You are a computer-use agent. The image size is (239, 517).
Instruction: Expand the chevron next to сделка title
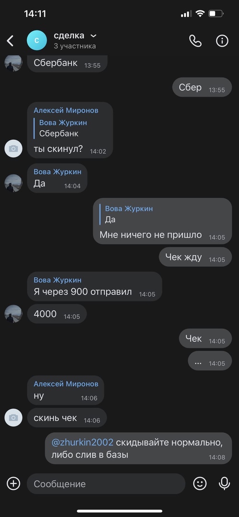[x=93, y=35]
